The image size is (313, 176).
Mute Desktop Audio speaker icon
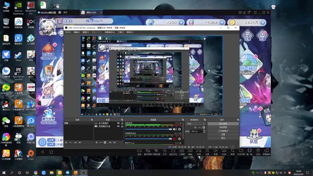coord(174,129)
